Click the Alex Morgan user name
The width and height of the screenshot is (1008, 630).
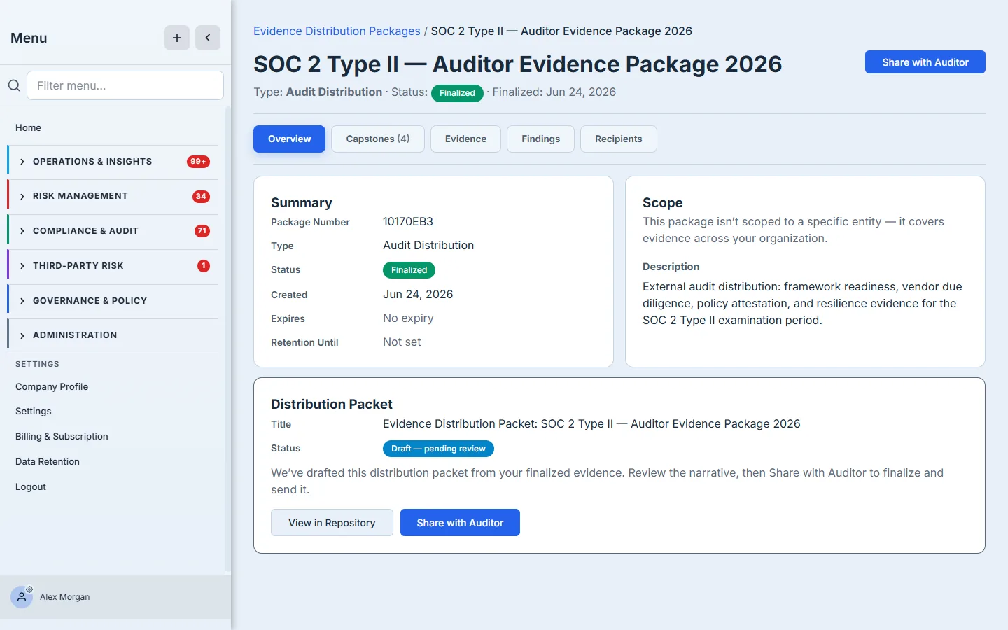[x=65, y=597]
